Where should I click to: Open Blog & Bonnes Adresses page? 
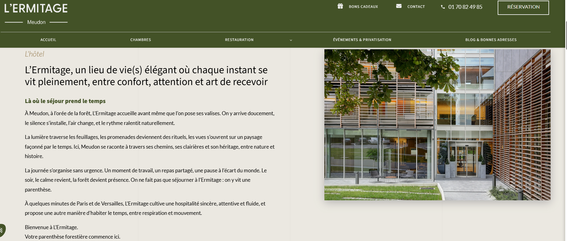(x=491, y=40)
